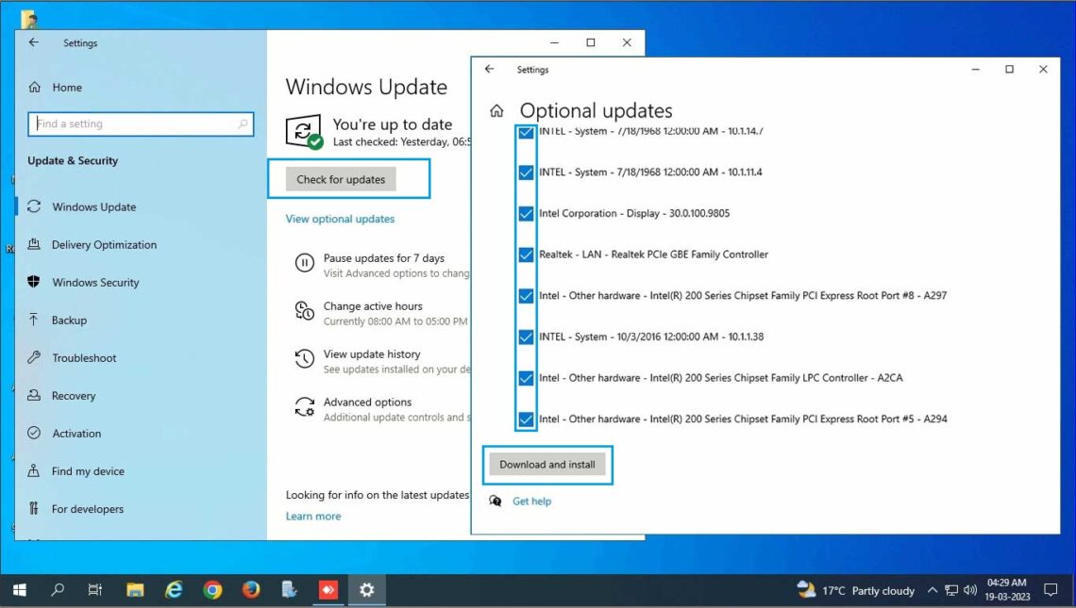The image size is (1076, 608).
Task: Click the Check for updates button
Action: 341,179
